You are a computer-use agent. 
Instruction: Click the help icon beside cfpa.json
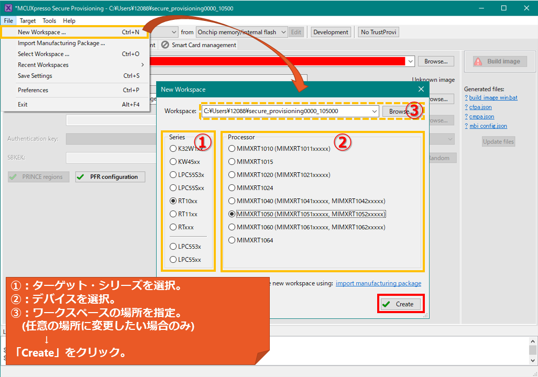466,107
